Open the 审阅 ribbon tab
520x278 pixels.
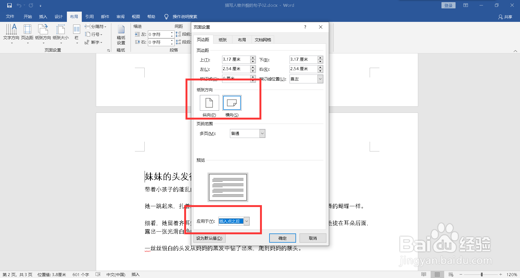[121, 16]
